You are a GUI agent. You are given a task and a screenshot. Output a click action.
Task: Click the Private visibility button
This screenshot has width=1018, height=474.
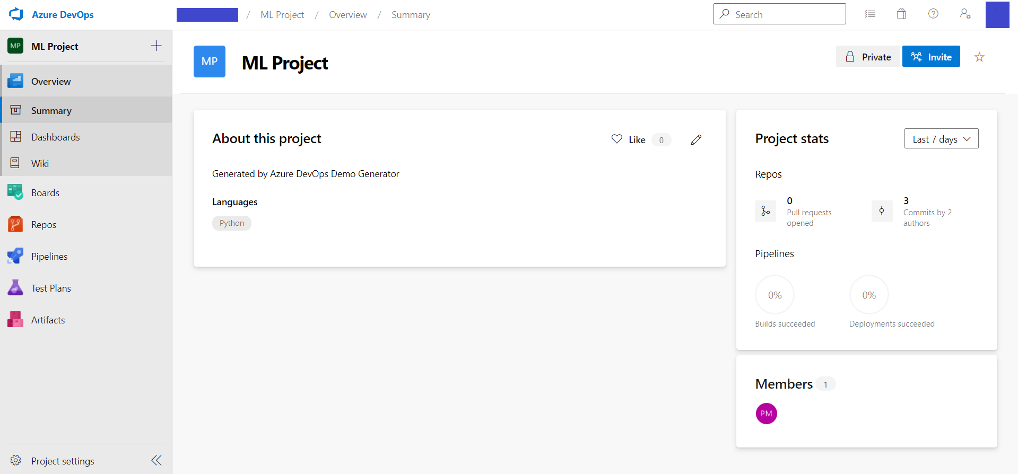pyautogui.click(x=868, y=56)
